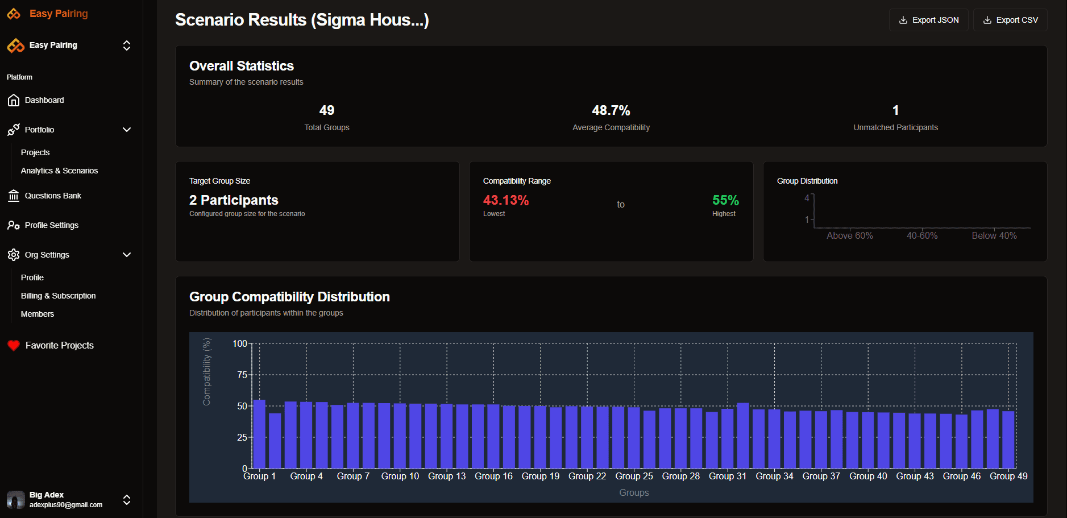Collapse the Portfolio section in the sidebar
Viewport: 1067px width, 518px height.
[127, 130]
